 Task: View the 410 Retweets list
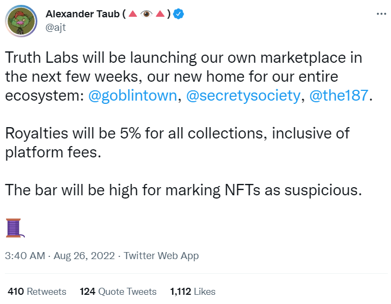[x=37, y=292]
